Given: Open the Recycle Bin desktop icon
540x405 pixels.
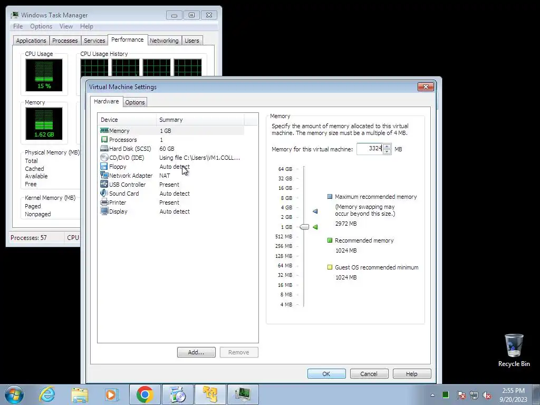Looking at the screenshot, I should pyautogui.click(x=514, y=350).
